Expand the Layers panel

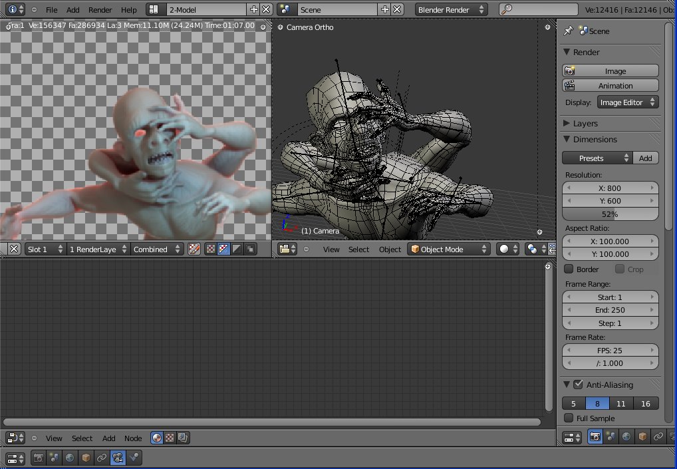point(585,124)
